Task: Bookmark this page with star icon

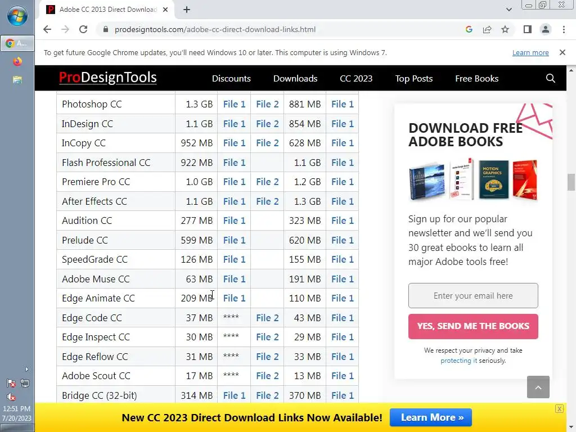Action: (505, 29)
